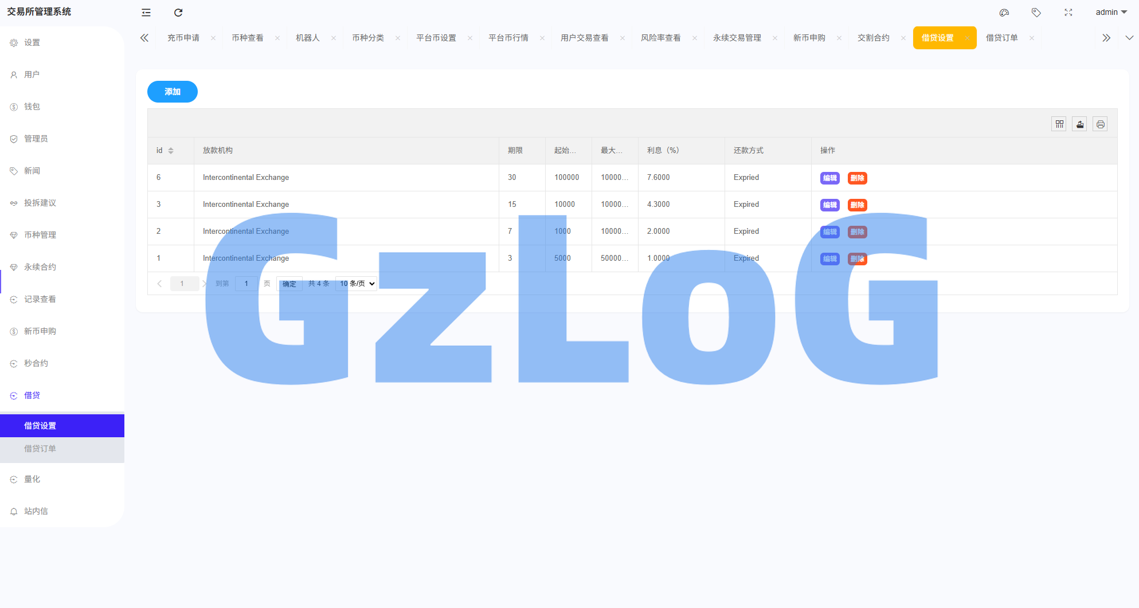Click the 添加 button
The image size is (1139, 608).
click(x=173, y=92)
